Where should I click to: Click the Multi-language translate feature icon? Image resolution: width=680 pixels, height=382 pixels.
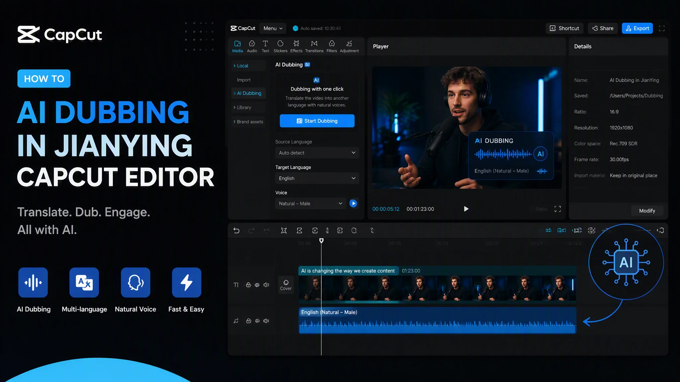[84, 282]
